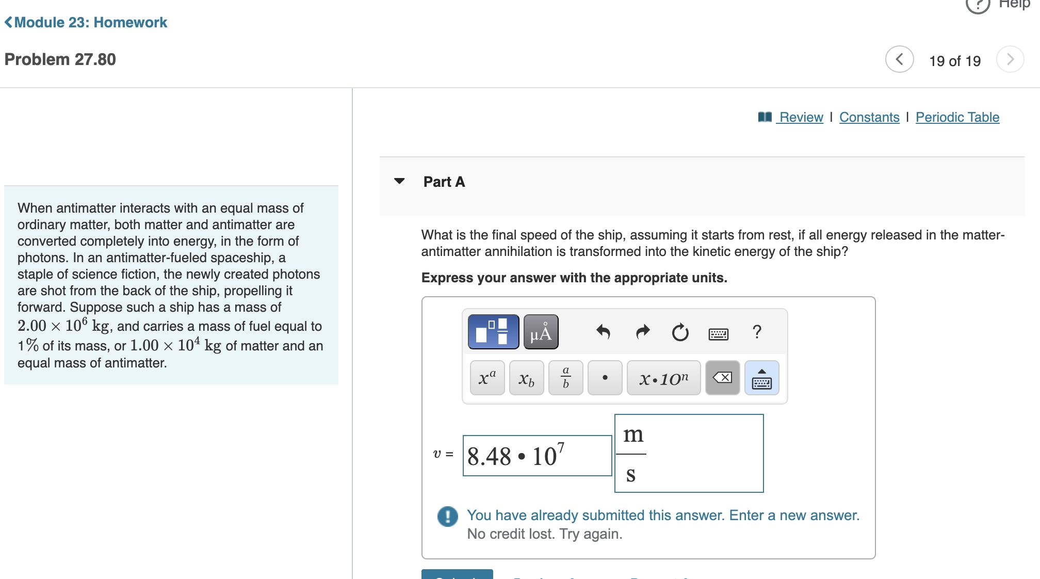This screenshot has height=579, width=1040.
Task: Insert a fraction with the a/b tool
Action: pos(565,378)
